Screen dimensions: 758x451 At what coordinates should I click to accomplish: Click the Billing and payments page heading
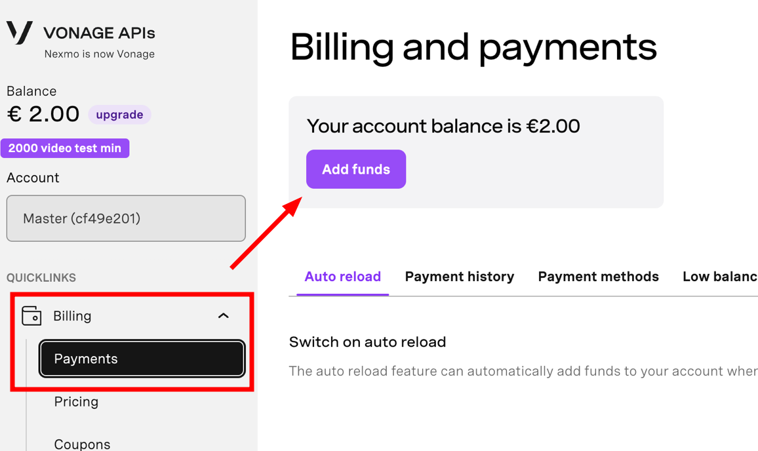(473, 47)
